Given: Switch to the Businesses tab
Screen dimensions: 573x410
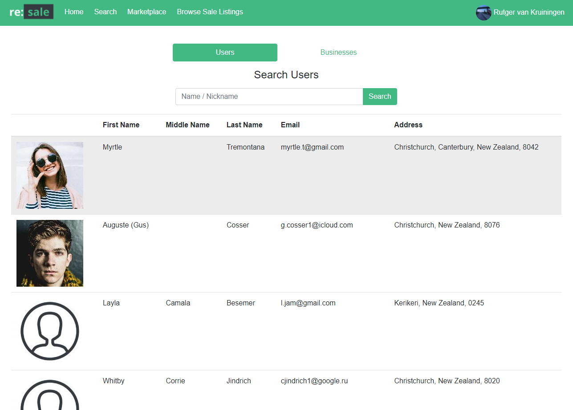Looking at the screenshot, I should [x=338, y=53].
